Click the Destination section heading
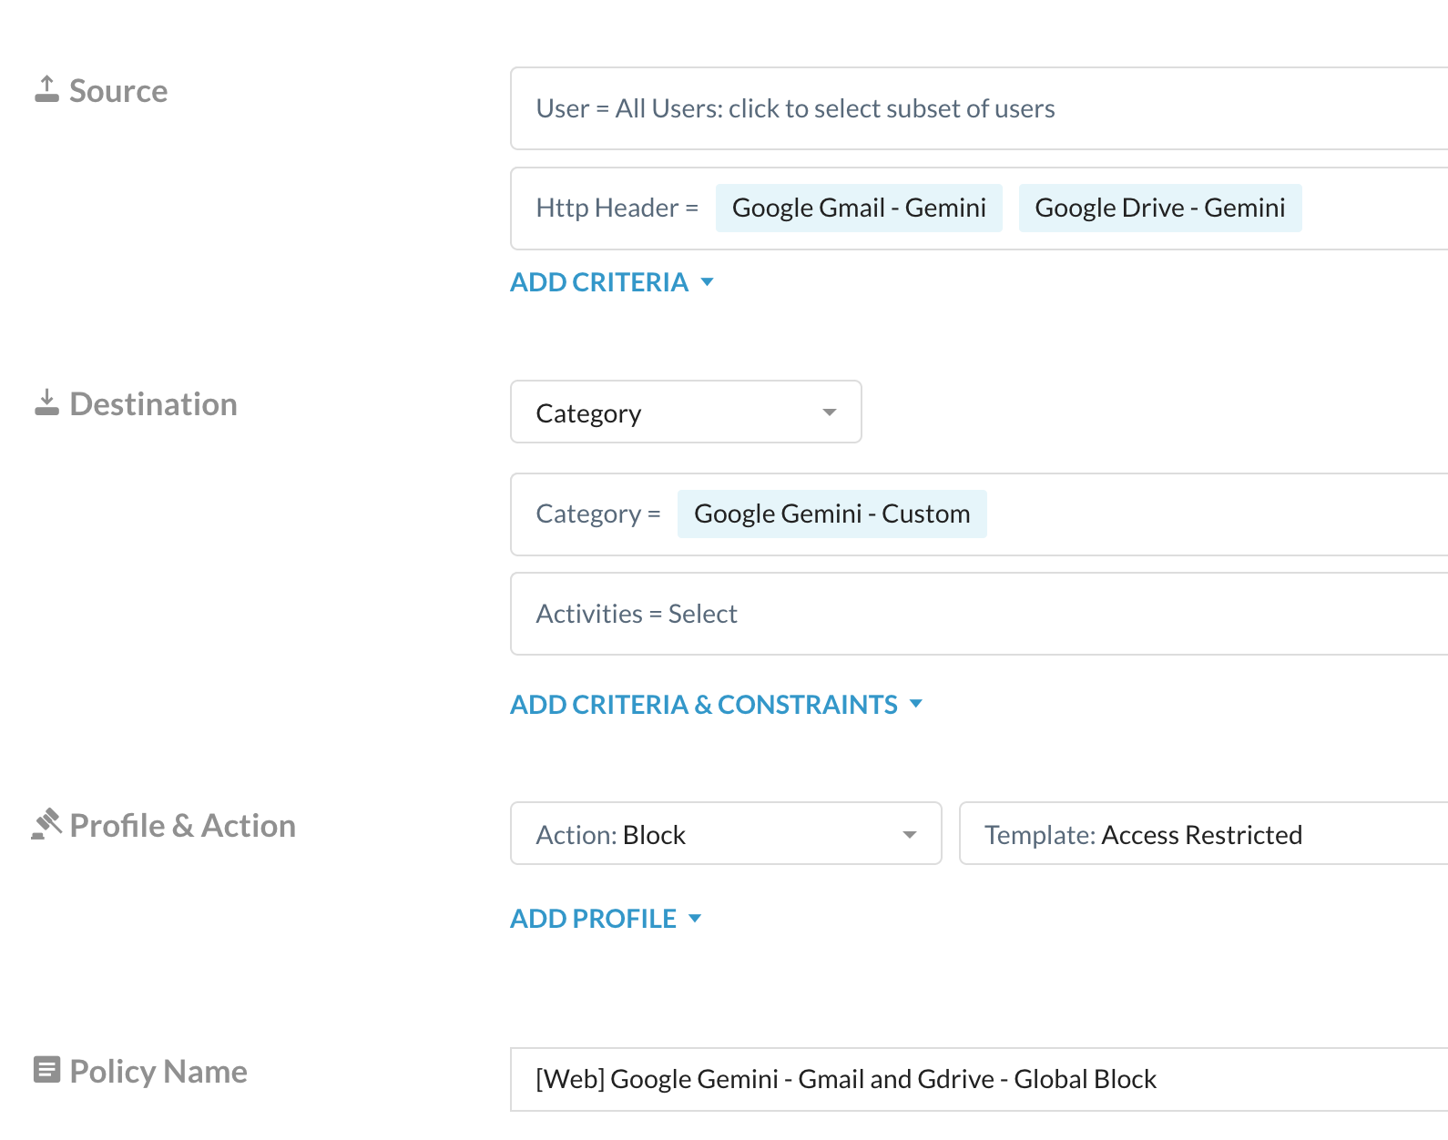1448x1140 pixels. pyautogui.click(x=153, y=403)
